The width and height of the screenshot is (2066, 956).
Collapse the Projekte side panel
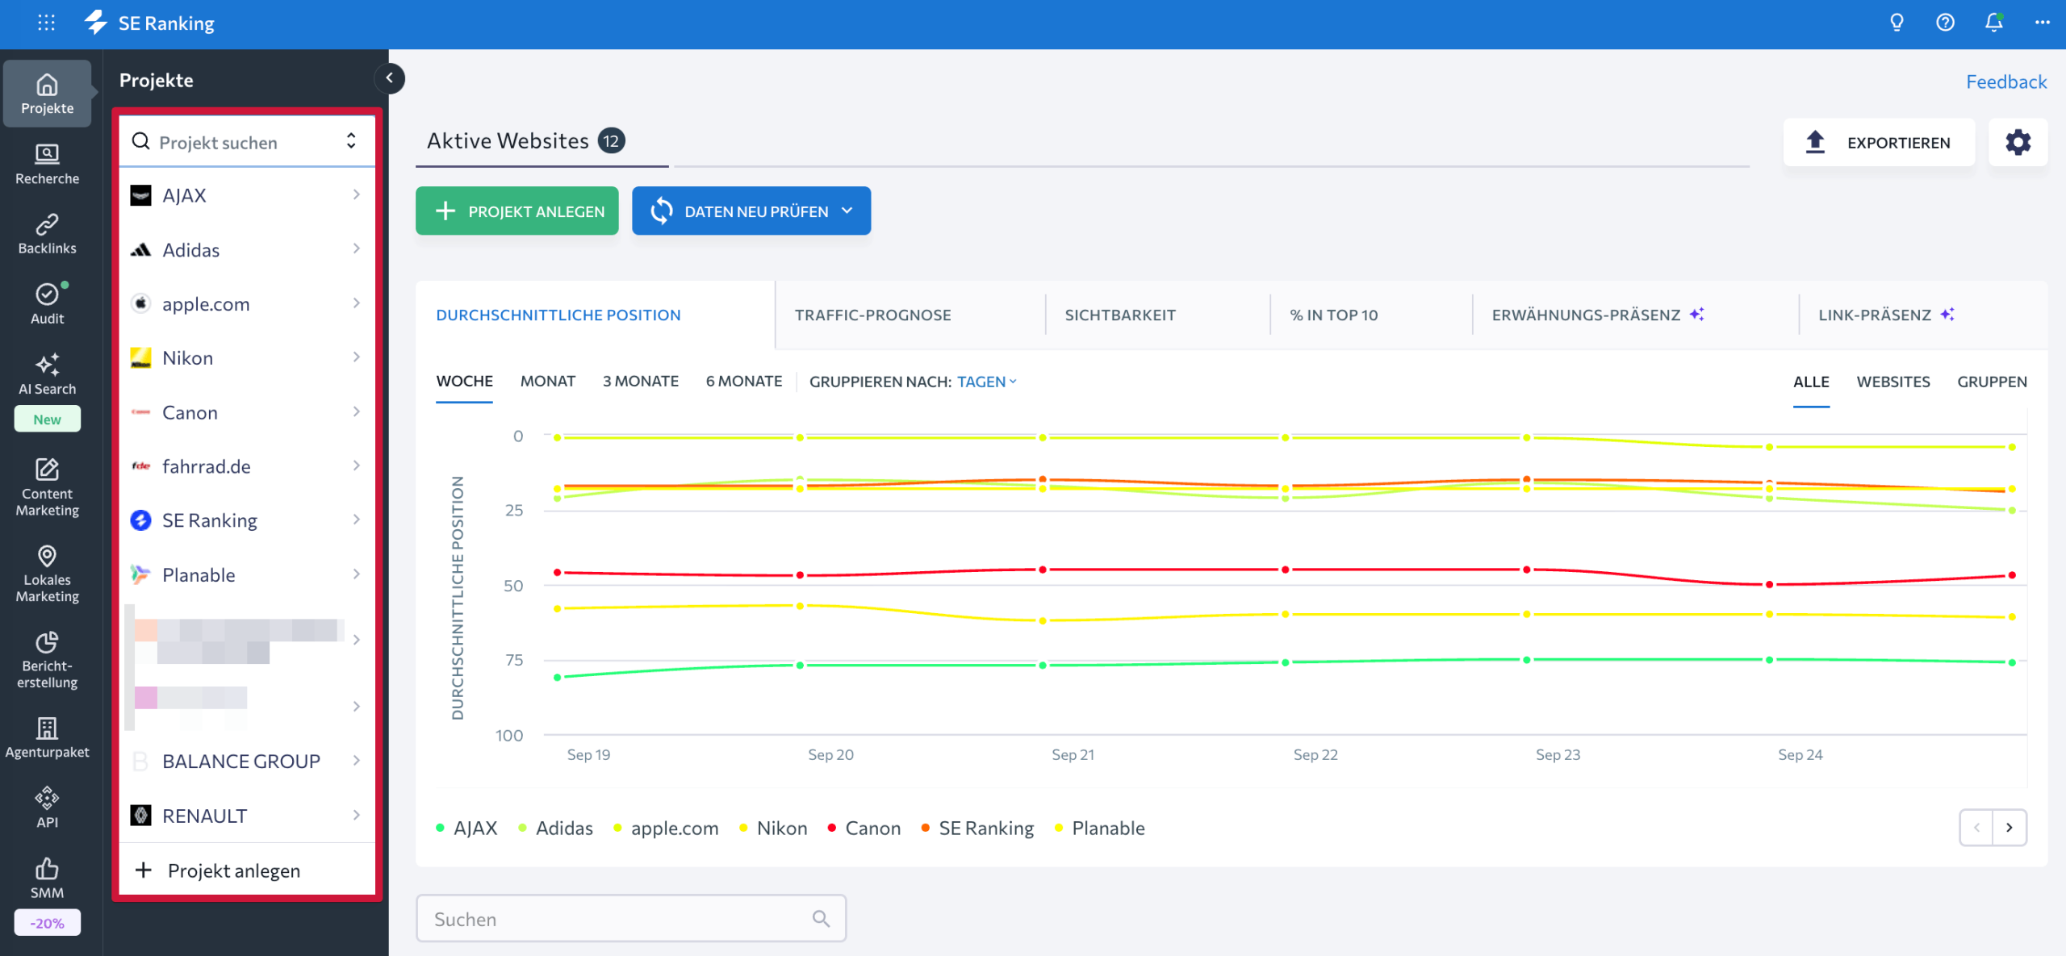click(x=390, y=78)
